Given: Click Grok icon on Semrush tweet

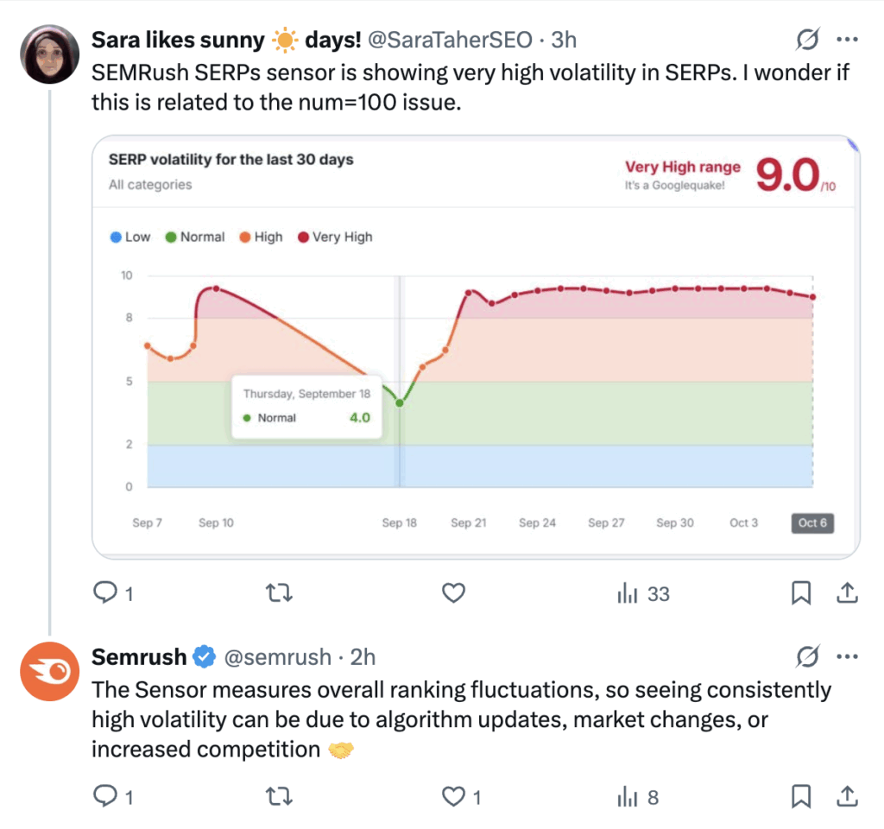Looking at the screenshot, I should (x=807, y=657).
